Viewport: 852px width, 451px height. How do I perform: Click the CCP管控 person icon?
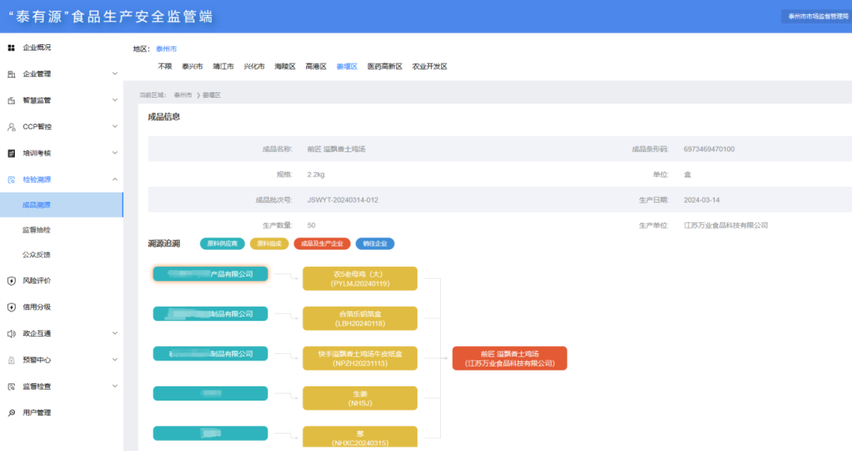tap(11, 127)
